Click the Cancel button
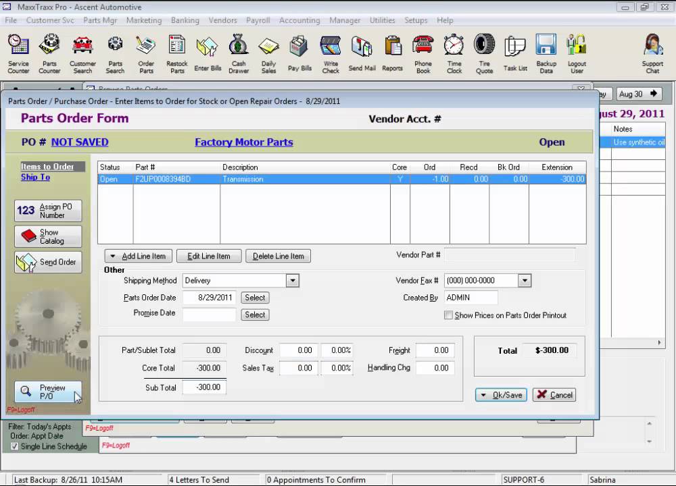This screenshot has height=486, width=676. [x=554, y=395]
